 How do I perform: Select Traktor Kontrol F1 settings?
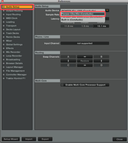click(x=16, y=78)
